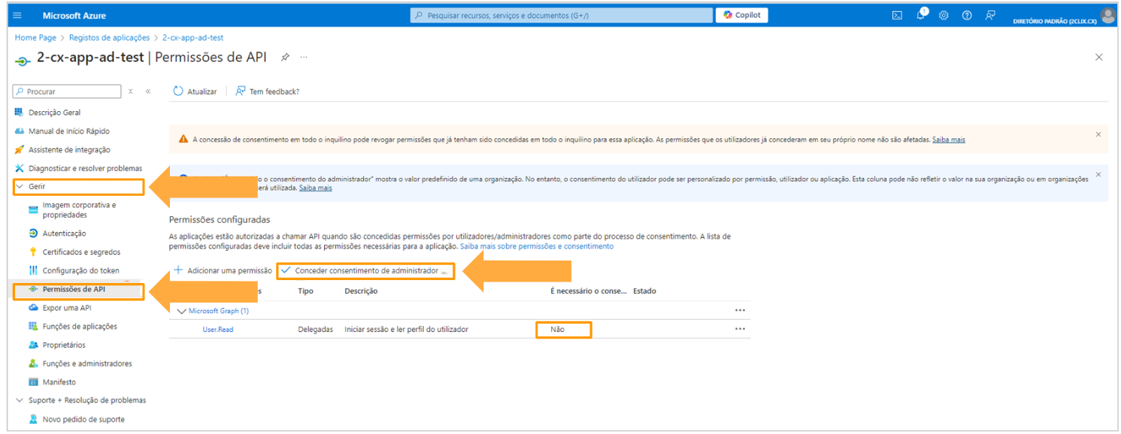1121x434 pixels.
Task: Open the Azure portal hamburger menu
Action: [x=17, y=15]
